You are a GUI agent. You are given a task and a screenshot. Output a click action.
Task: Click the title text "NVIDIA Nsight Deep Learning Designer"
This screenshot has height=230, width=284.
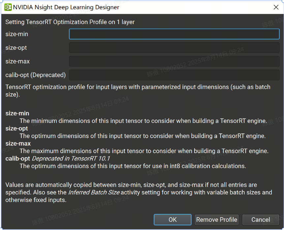point(66,7)
